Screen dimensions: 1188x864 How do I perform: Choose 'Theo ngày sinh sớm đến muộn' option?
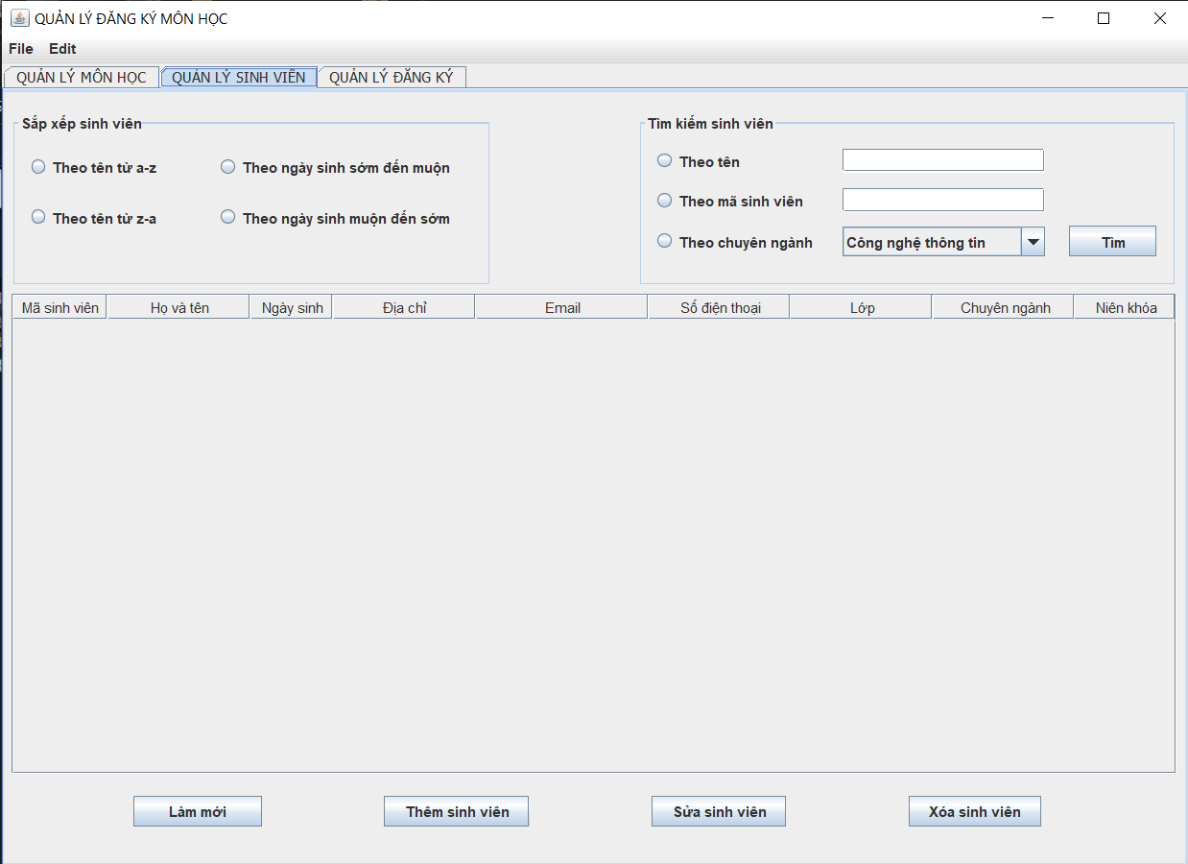[x=228, y=167]
